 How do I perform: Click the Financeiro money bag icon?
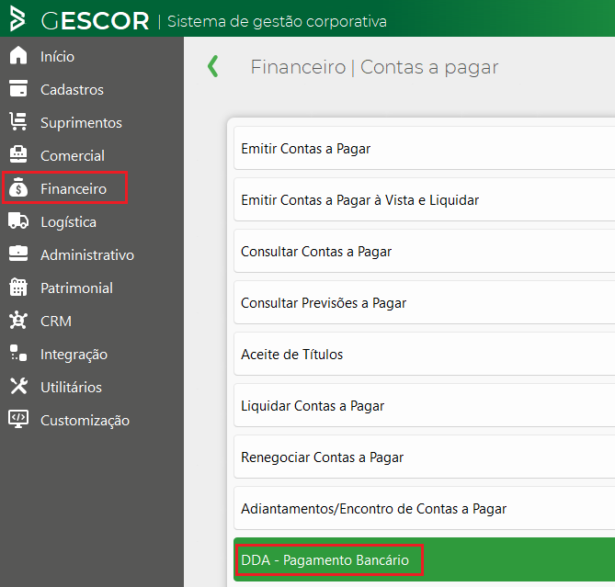(18, 188)
